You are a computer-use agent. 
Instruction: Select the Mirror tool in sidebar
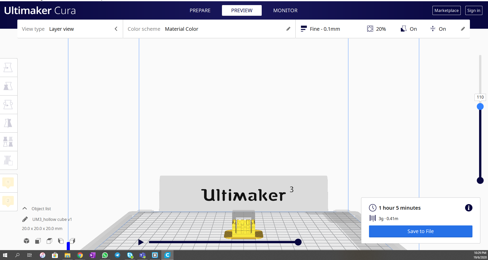pos(8,123)
